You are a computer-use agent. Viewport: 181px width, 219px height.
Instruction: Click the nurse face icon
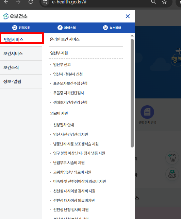pos(172,174)
